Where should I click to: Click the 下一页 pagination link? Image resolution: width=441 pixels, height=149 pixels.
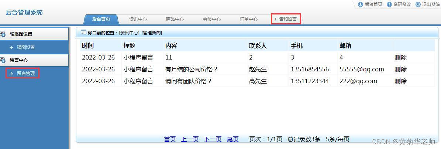click(213, 139)
